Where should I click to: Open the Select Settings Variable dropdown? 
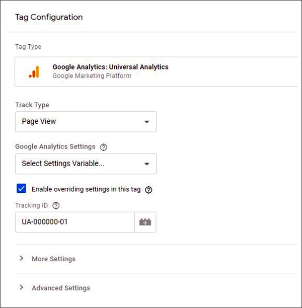point(86,164)
